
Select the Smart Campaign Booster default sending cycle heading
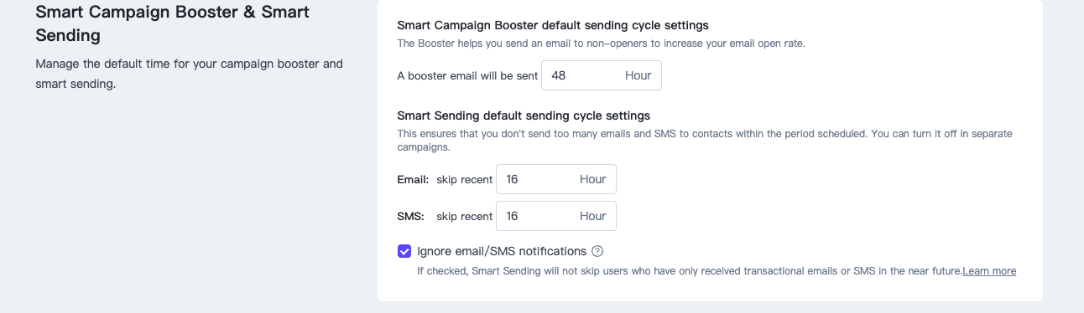click(x=553, y=26)
